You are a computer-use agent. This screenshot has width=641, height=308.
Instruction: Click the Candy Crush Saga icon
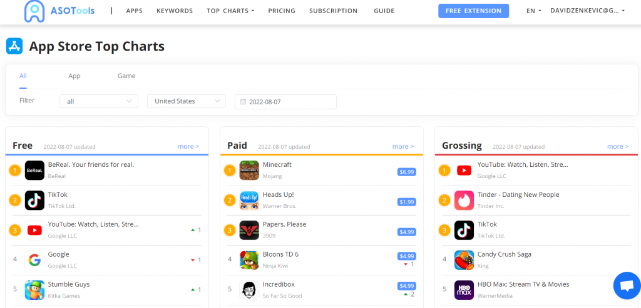point(464,260)
